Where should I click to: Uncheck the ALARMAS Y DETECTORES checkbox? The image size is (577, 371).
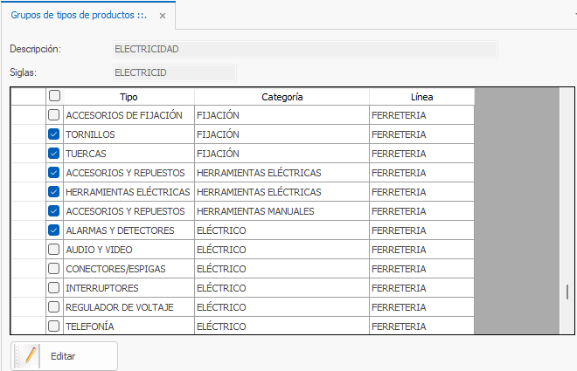pyautogui.click(x=53, y=230)
